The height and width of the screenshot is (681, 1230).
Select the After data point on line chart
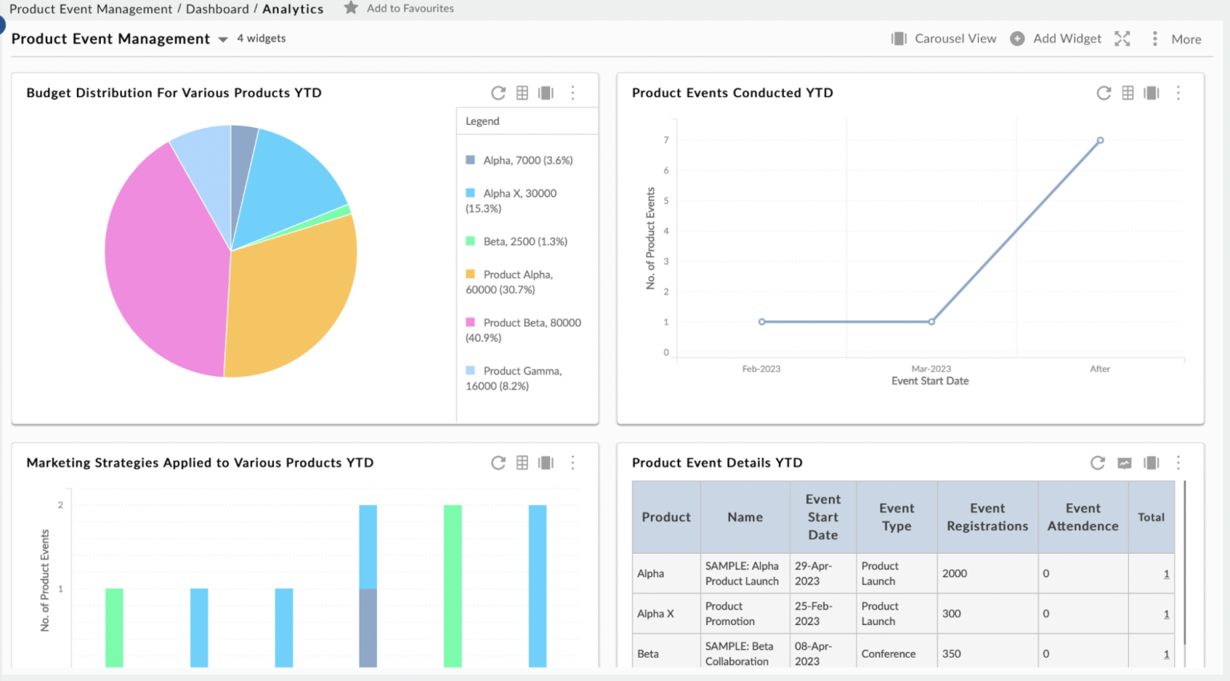coord(1100,140)
